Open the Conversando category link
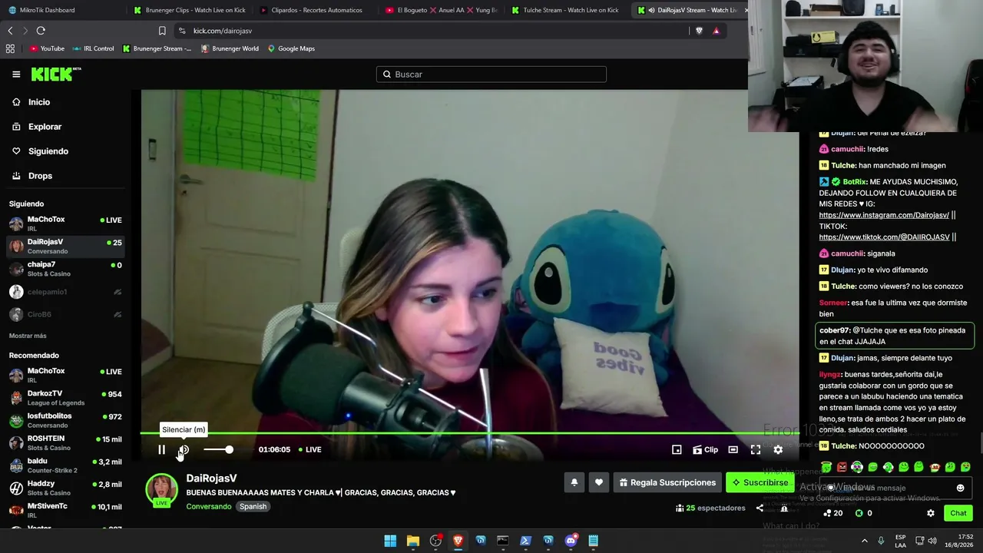The height and width of the screenshot is (553, 983). [x=208, y=506]
